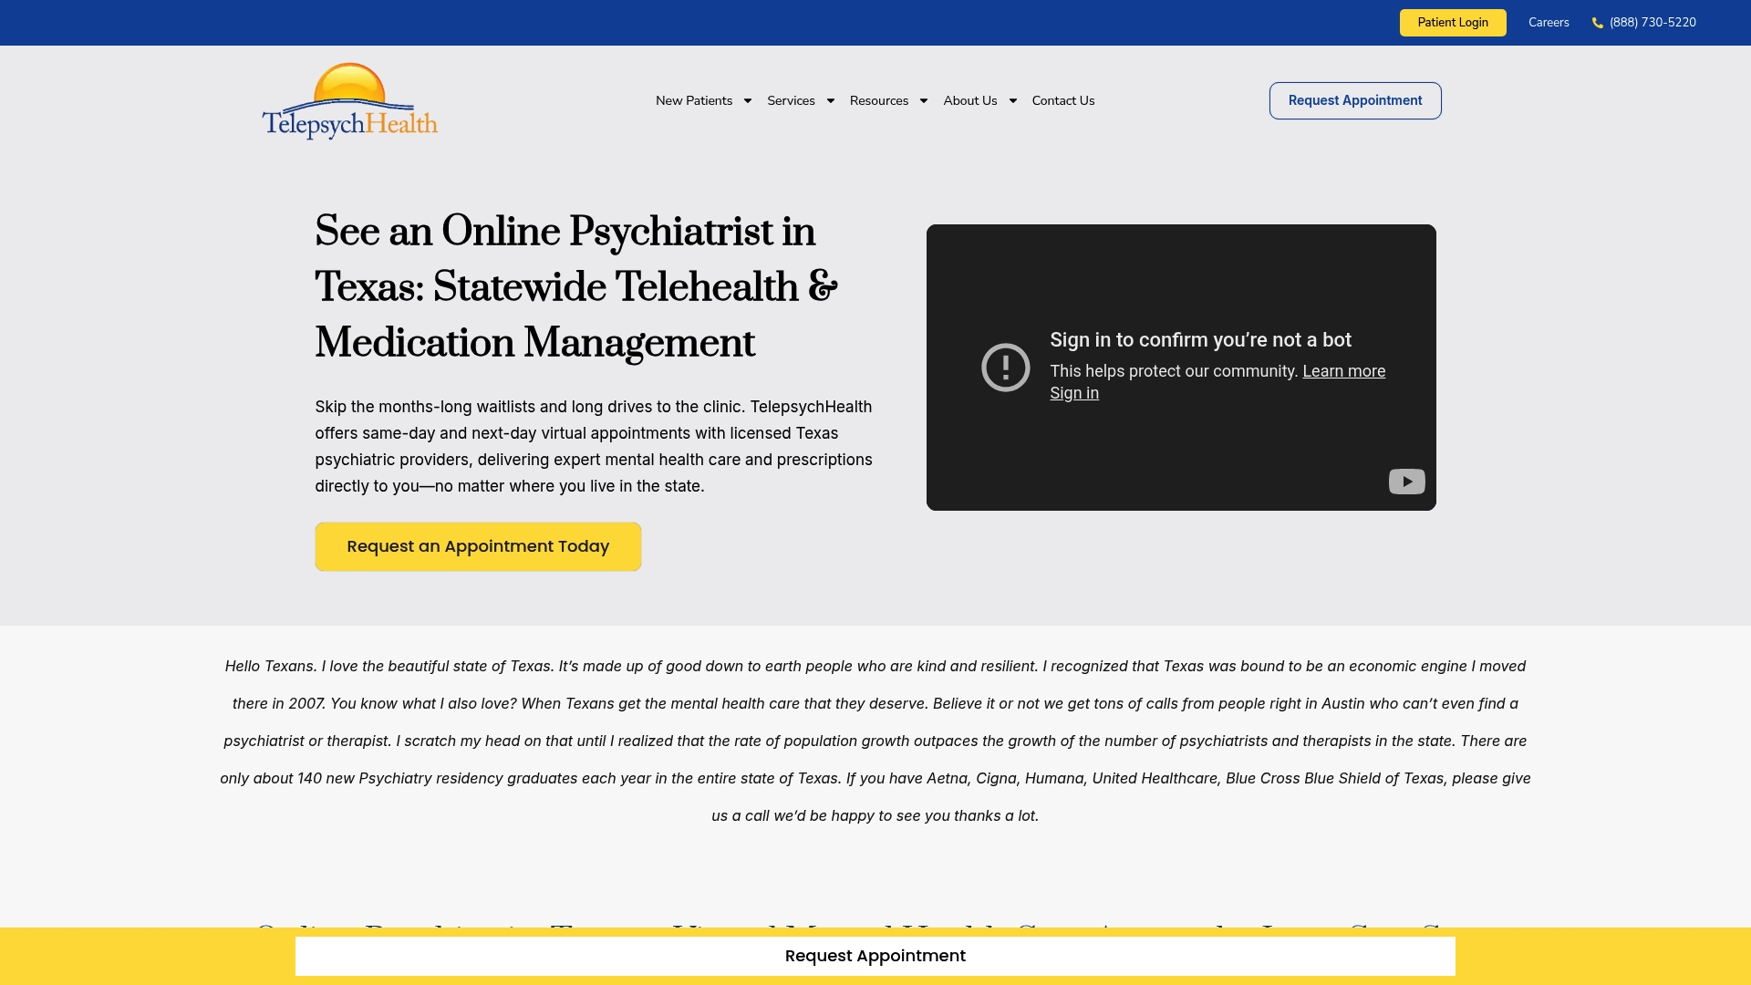Click Request an Appointment Today button
The width and height of the screenshot is (1751, 985).
478,546
